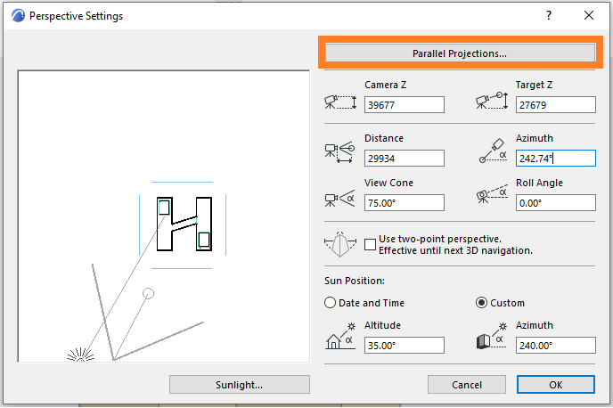
Task: Confirm the settings with OK
Action: click(555, 385)
